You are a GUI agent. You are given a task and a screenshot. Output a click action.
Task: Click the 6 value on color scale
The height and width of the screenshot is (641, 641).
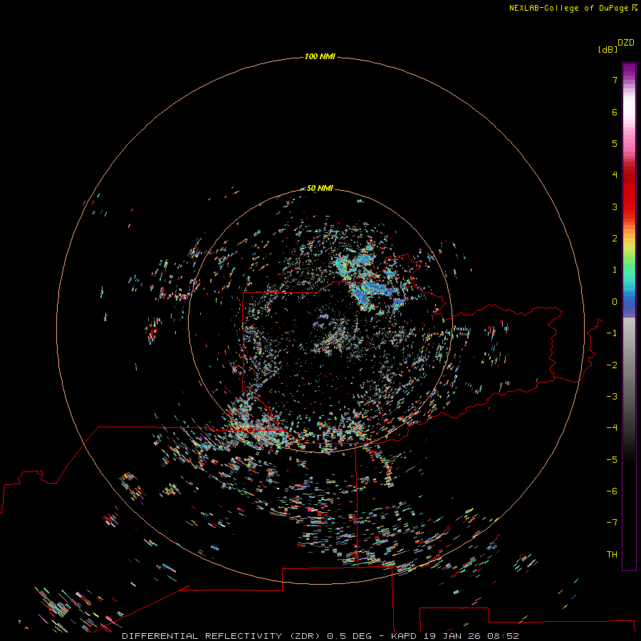(615, 112)
